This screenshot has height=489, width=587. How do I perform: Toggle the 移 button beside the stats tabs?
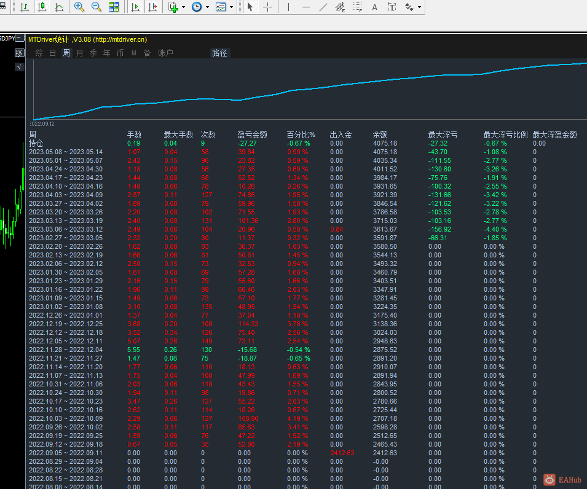coord(19,53)
